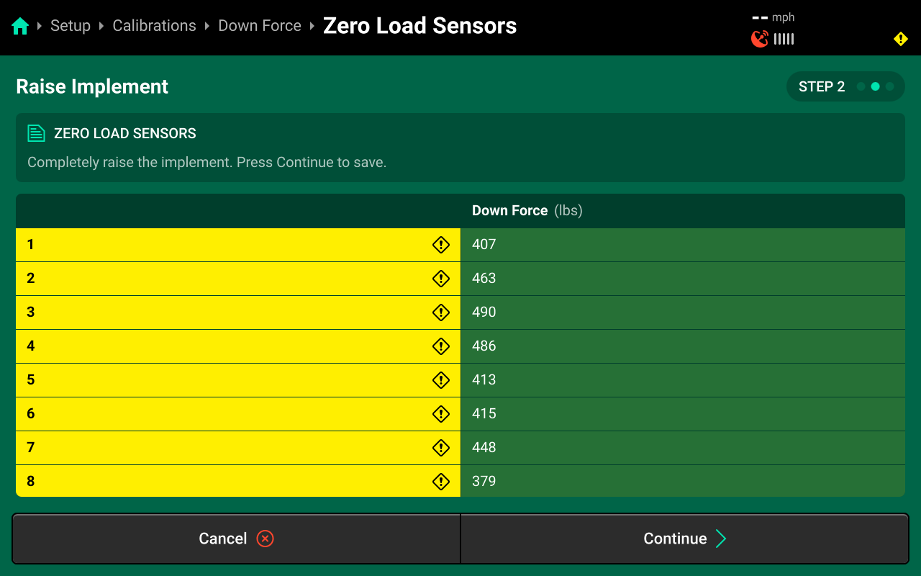Screen dimensions: 921x576
Task: Go back to Down Force breadcrumb
Action: point(260,26)
